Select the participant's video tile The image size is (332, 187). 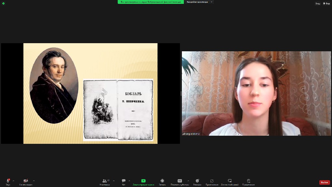(256, 93)
